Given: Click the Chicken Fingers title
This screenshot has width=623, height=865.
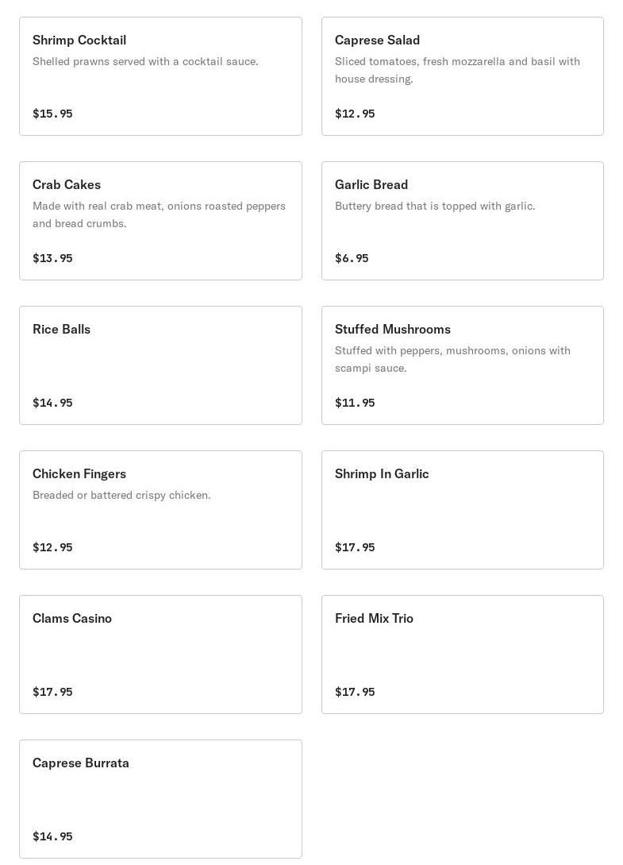Looking at the screenshot, I should pyautogui.click(x=79, y=474).
